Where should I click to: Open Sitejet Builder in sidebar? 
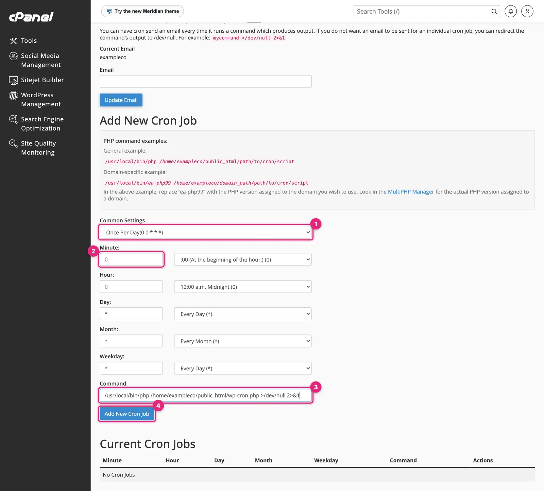click(42, 80)
